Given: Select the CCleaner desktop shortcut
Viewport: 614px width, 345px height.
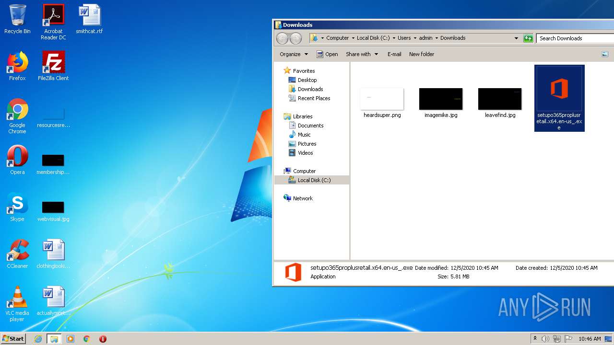Looking at the screenshot, I should (x=17, y=254).
